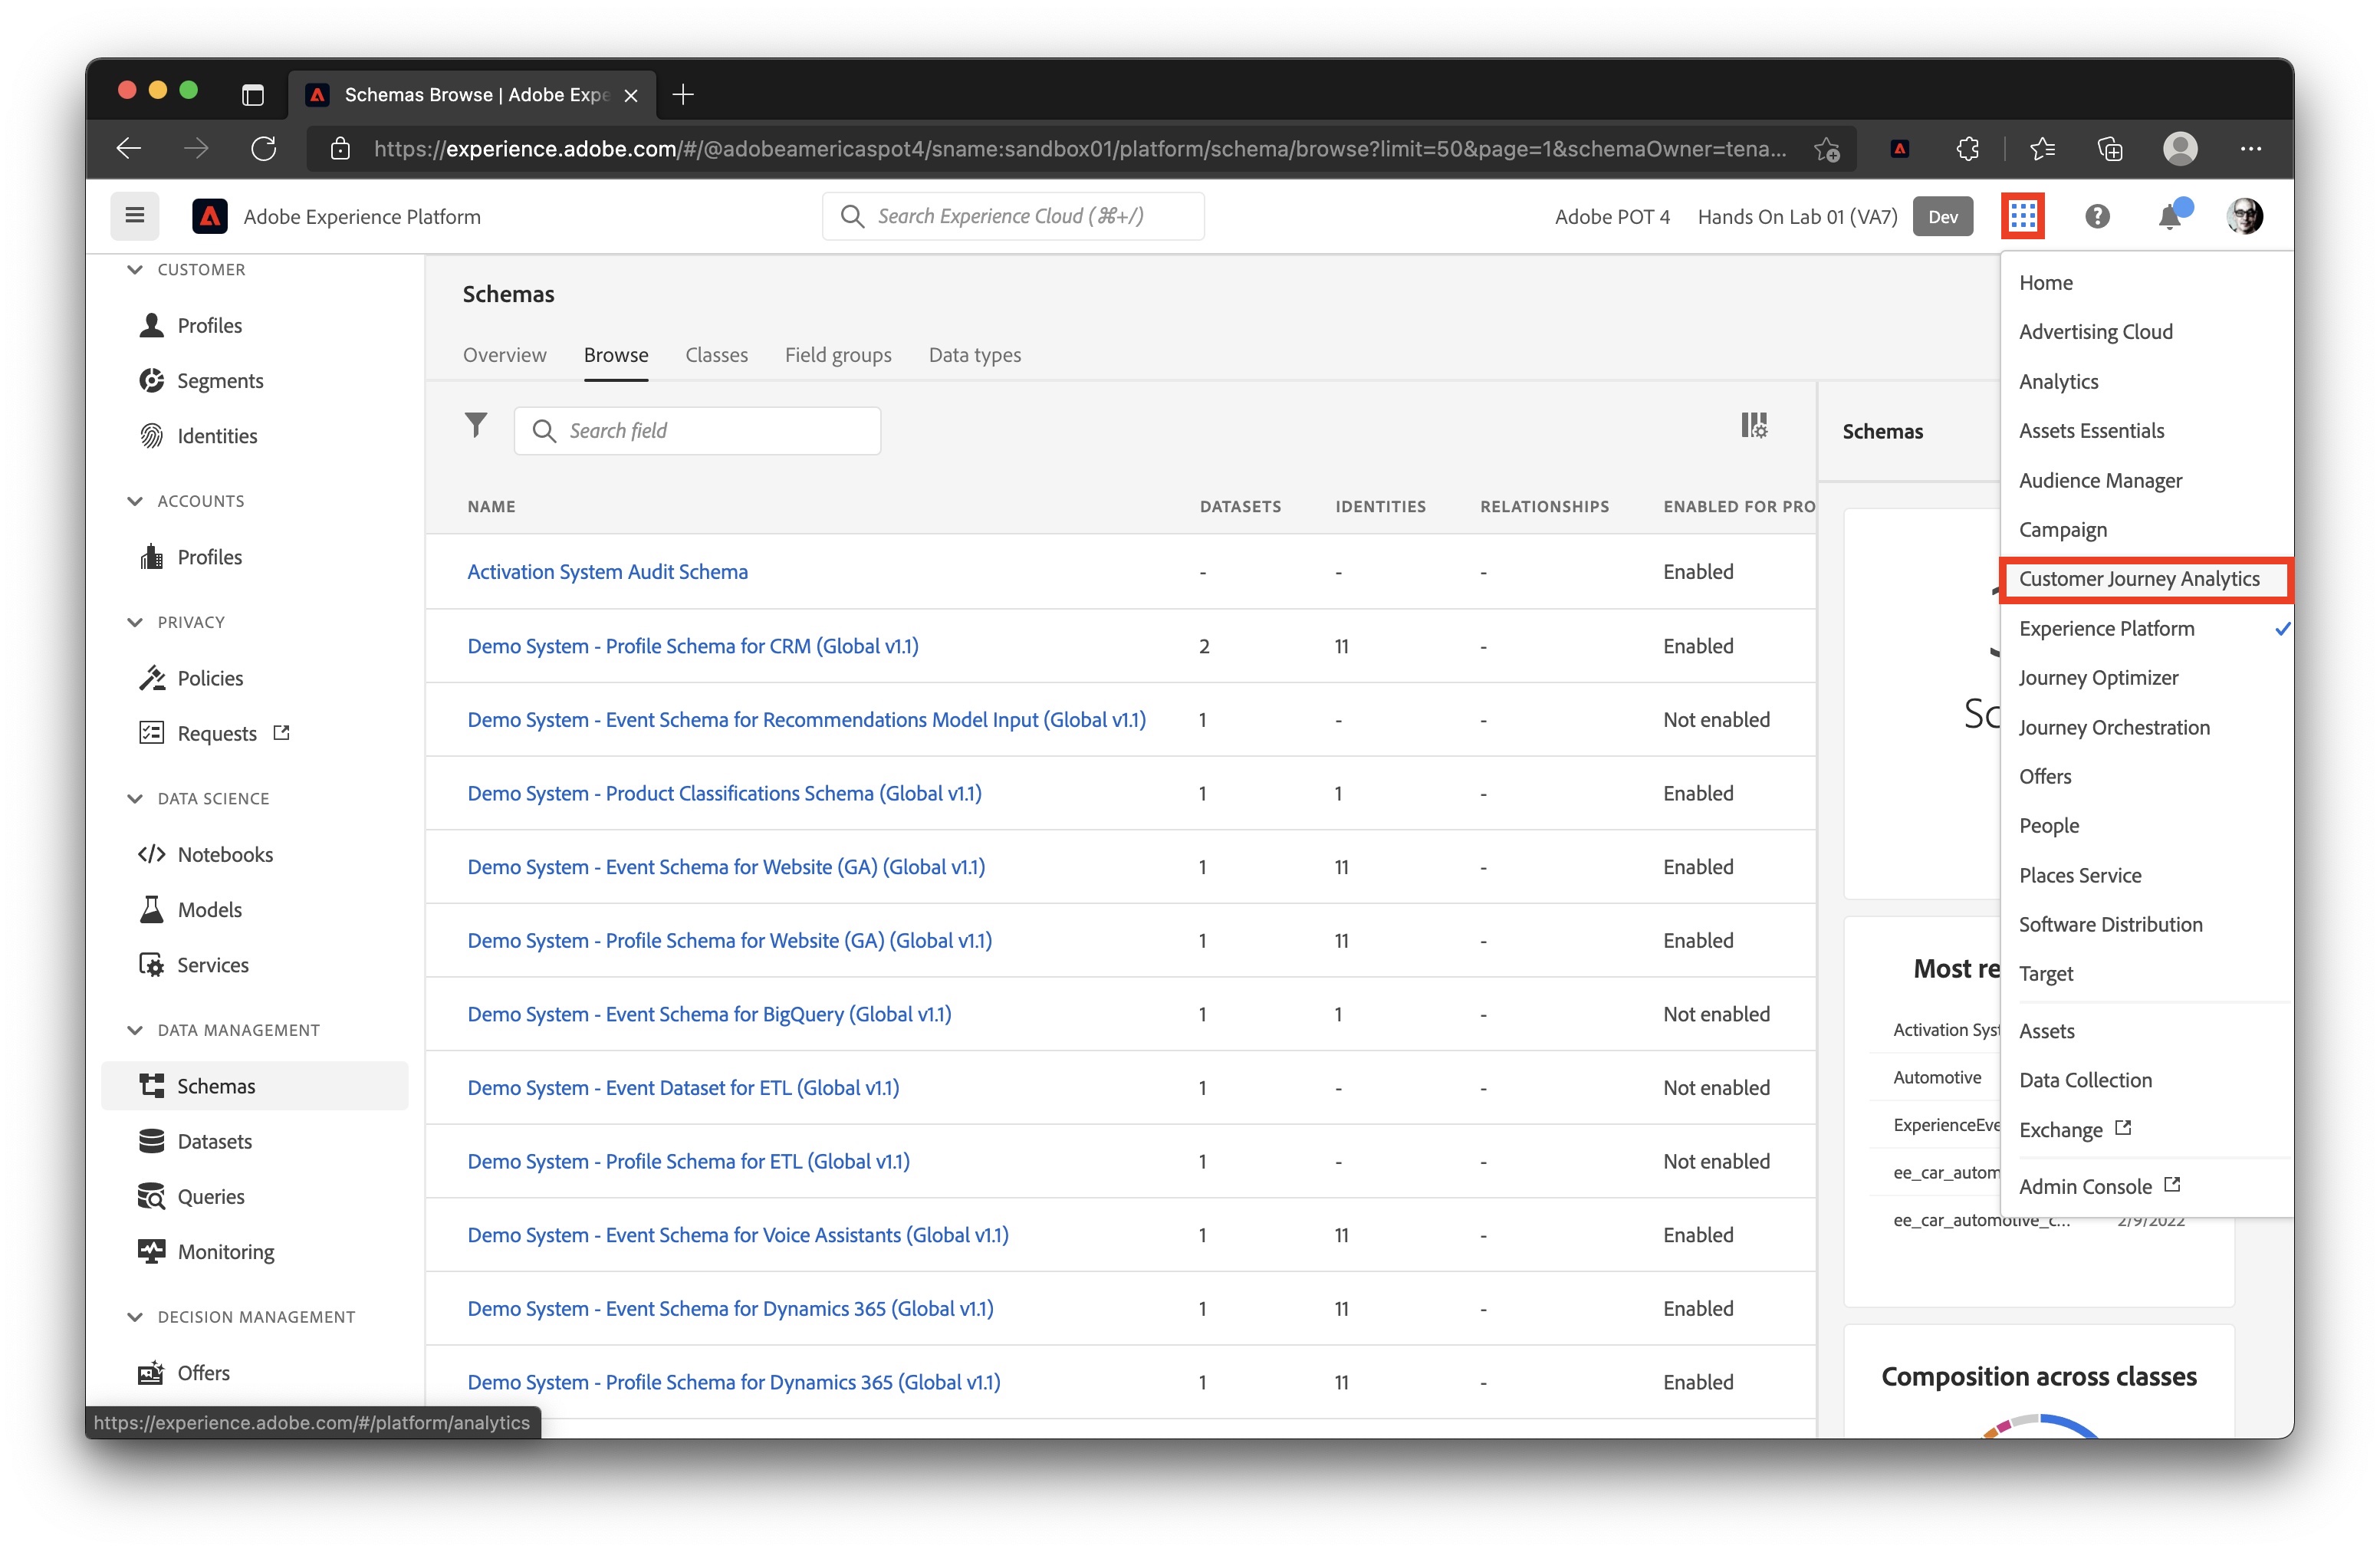This screenshot has height=1552, width=2380.
Task: Click the schema Search field input
Action: pyautogui.click(x=697, y=431)
